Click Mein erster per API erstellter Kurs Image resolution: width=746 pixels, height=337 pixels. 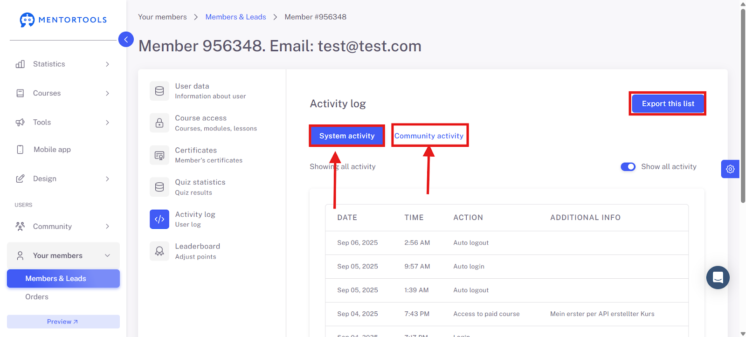pyautogui.click(x=602, y=314)
